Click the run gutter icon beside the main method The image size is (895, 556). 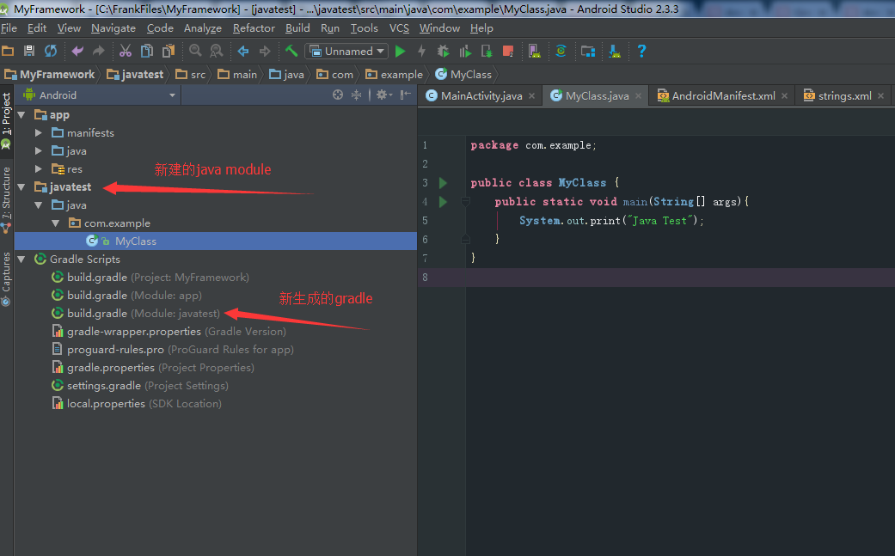pos(443,202)
